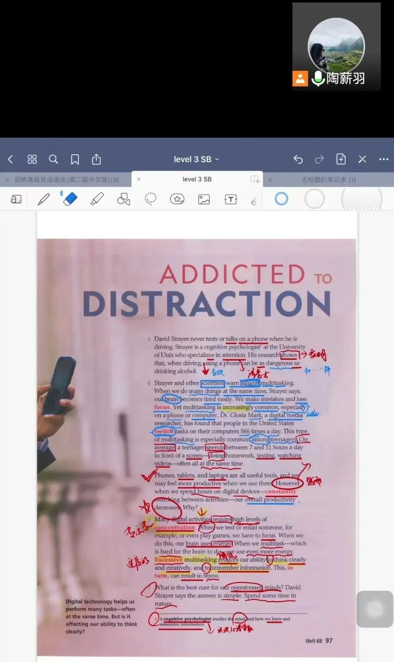Go back using the left chevron
The width and height of the screenshot is (394, 662).
(10, 159)
